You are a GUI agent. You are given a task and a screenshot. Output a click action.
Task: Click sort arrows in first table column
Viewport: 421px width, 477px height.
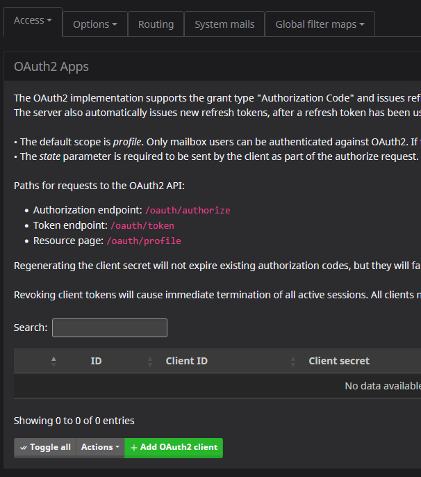53,361
